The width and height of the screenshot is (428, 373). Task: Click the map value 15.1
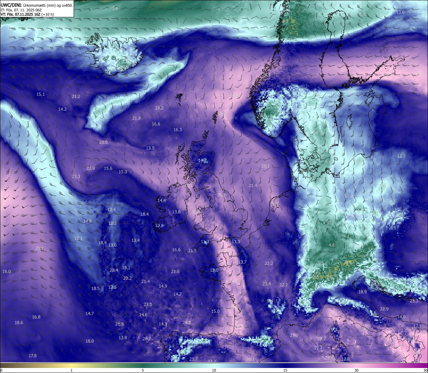click(x=40, y=94)
